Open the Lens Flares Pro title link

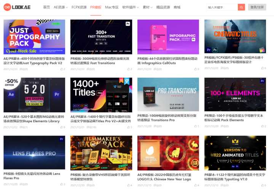coord(32,176)
